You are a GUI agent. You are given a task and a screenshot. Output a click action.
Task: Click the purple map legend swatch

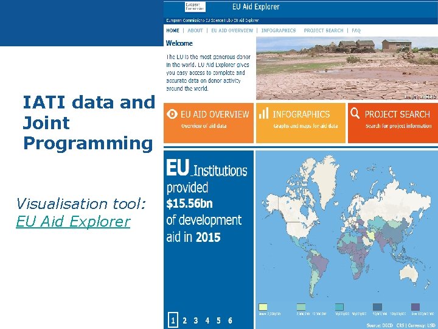pos(415,307)
